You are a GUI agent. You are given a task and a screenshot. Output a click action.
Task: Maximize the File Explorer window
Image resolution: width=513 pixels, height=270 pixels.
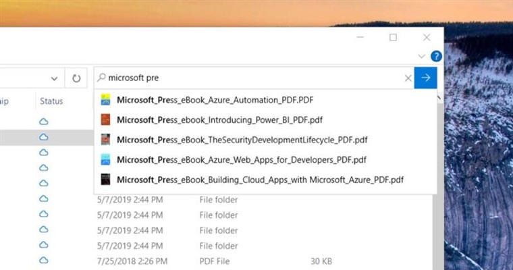(x=393, y=38)
